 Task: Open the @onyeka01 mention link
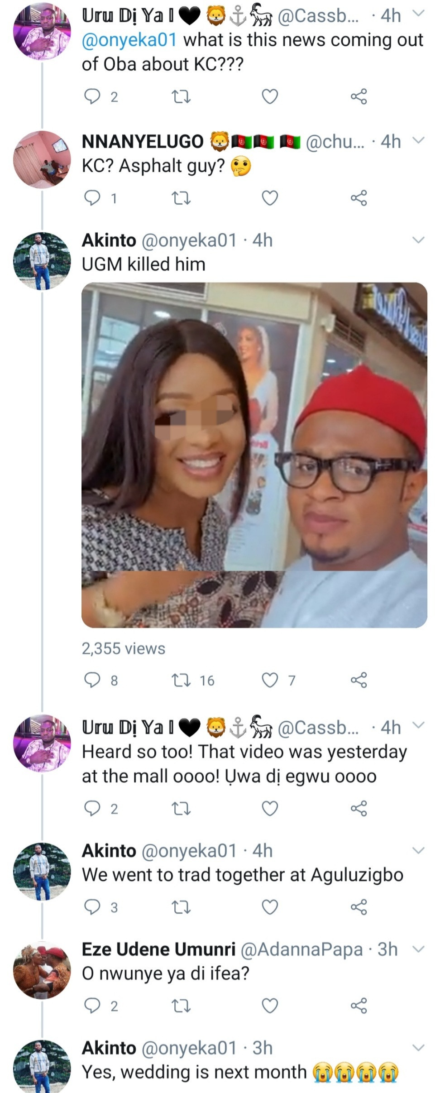click(x=129, y=40)
